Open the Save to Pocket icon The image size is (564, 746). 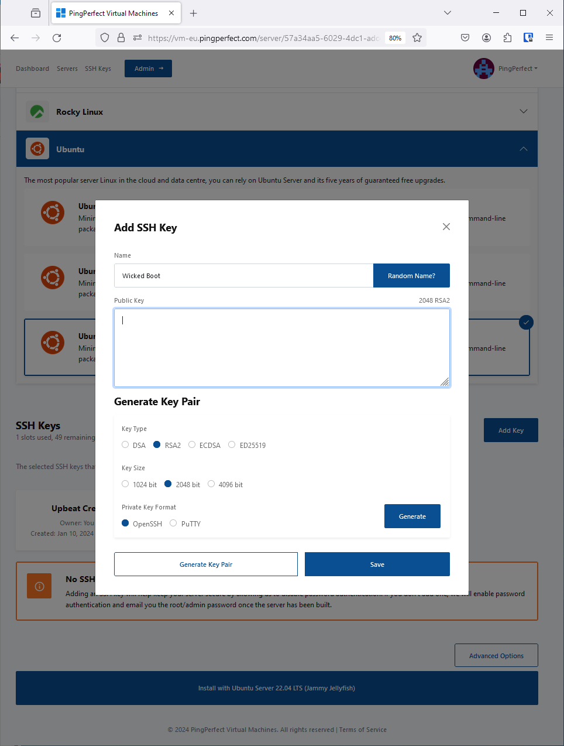pyautogui.click(x=465, y=37)
